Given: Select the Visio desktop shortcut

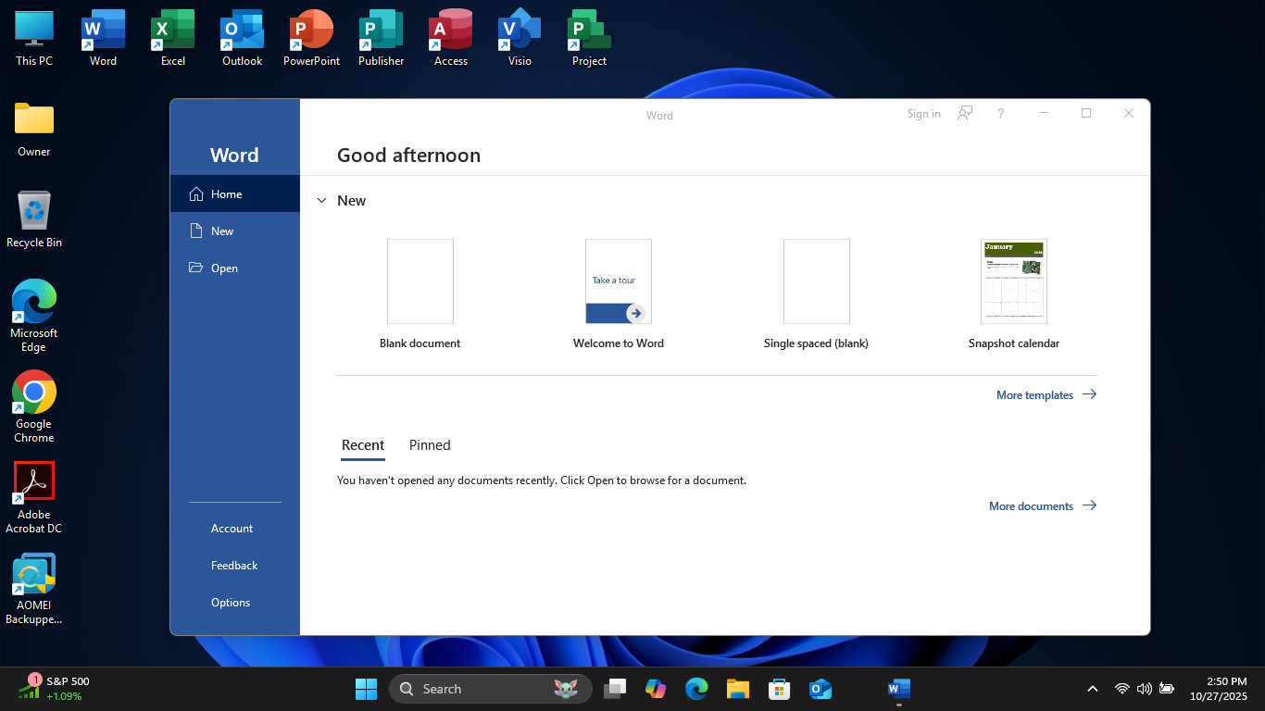Looking at the screenshot, I should (x=520, y=38).
